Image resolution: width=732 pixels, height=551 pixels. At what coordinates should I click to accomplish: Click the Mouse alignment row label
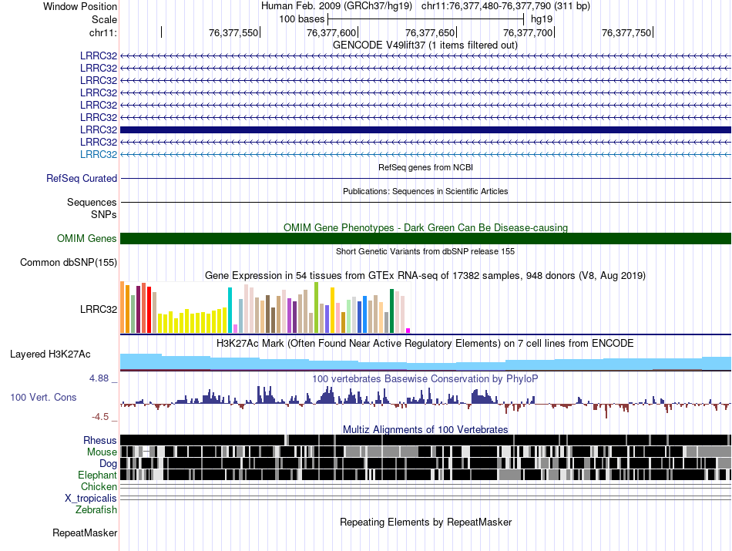point(102,452)
